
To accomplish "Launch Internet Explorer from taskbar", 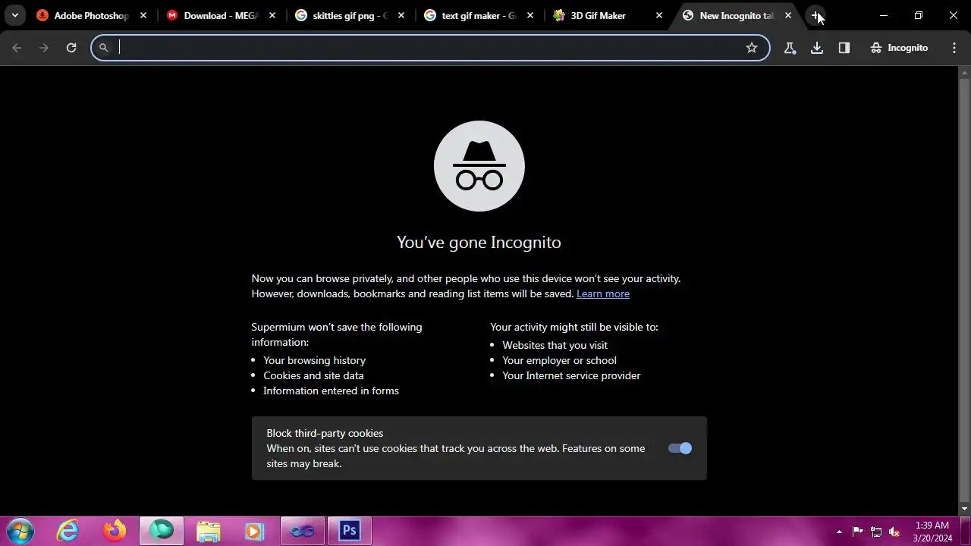I will (68, 531).
